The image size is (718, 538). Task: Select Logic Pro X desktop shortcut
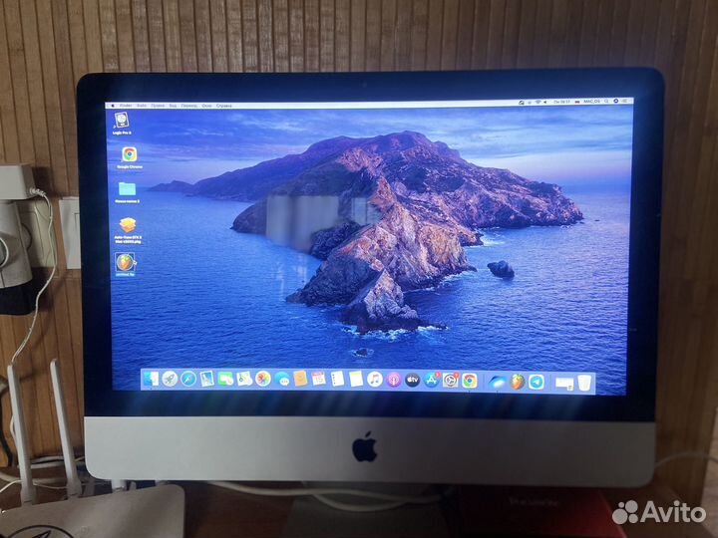pyautogui.click(x=122, y=124)
